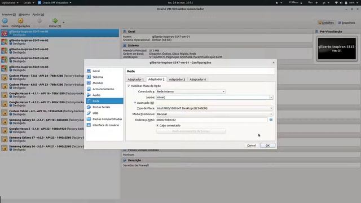
Task: Open the Modo Promíscuo dropdown
Action: [x=214, y=114]
